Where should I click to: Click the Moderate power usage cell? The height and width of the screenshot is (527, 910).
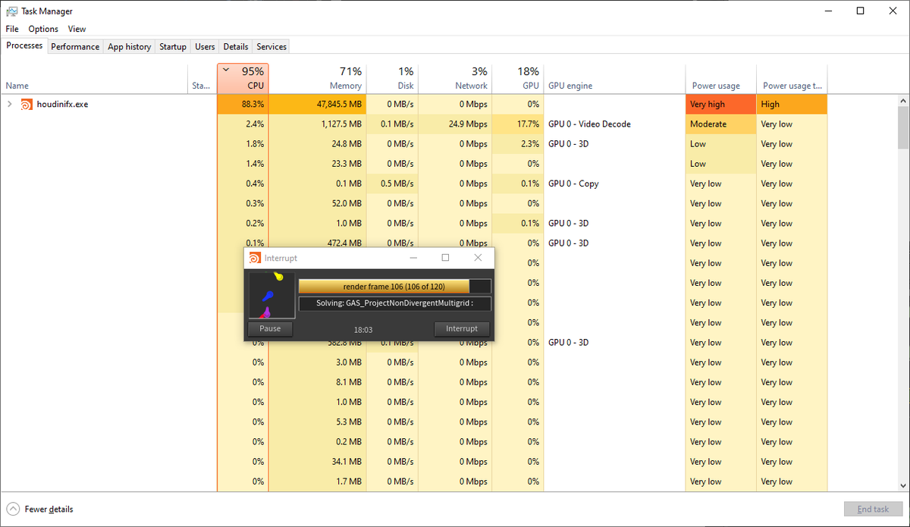720,124
